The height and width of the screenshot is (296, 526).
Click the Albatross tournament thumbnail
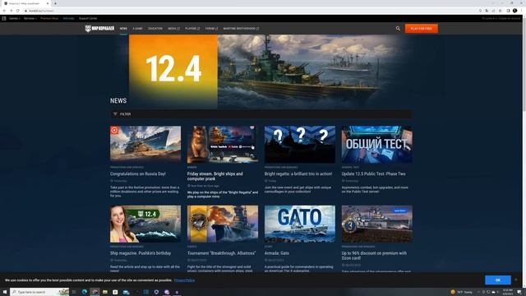pyautogui.click(x=223, y=224)
